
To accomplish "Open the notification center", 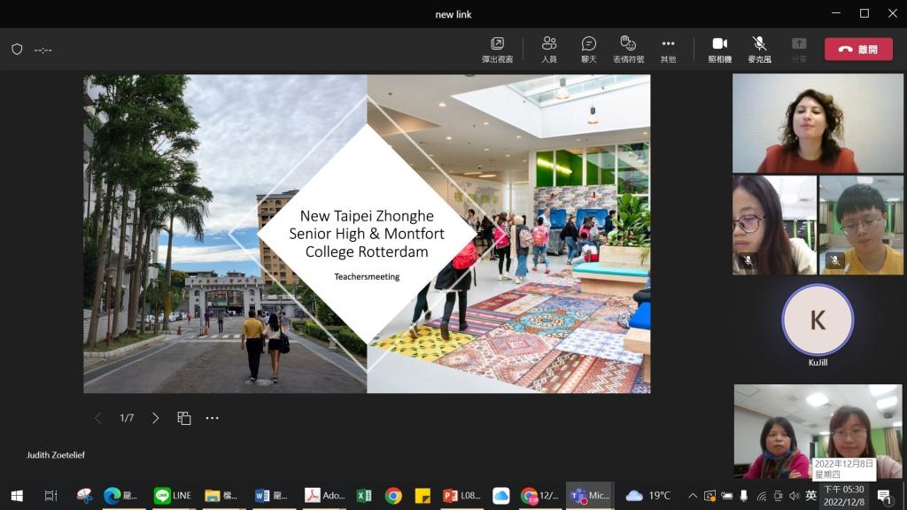I will 885,496.
